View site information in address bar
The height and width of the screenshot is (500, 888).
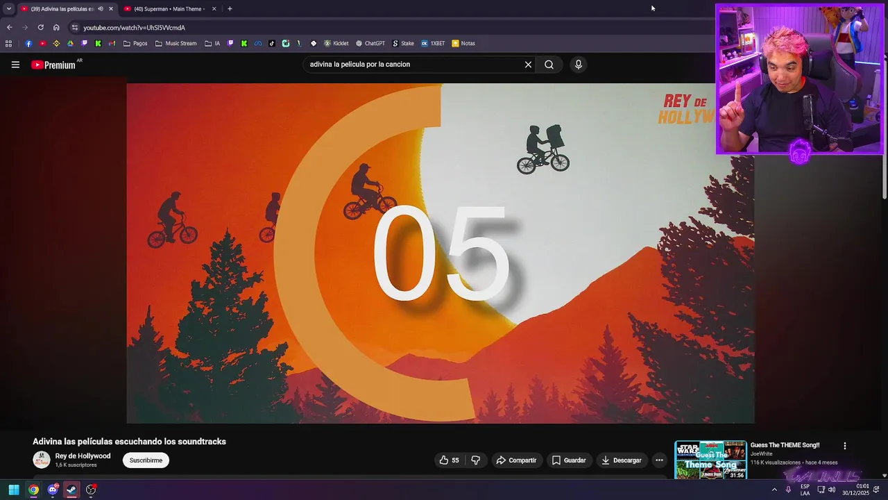(x=75, y=28)
